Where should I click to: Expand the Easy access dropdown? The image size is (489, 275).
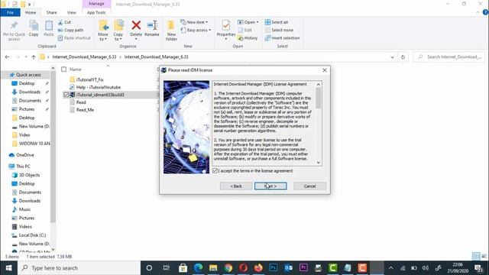(x=196, y=30)
